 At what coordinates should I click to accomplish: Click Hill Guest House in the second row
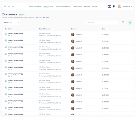[45, 40]
